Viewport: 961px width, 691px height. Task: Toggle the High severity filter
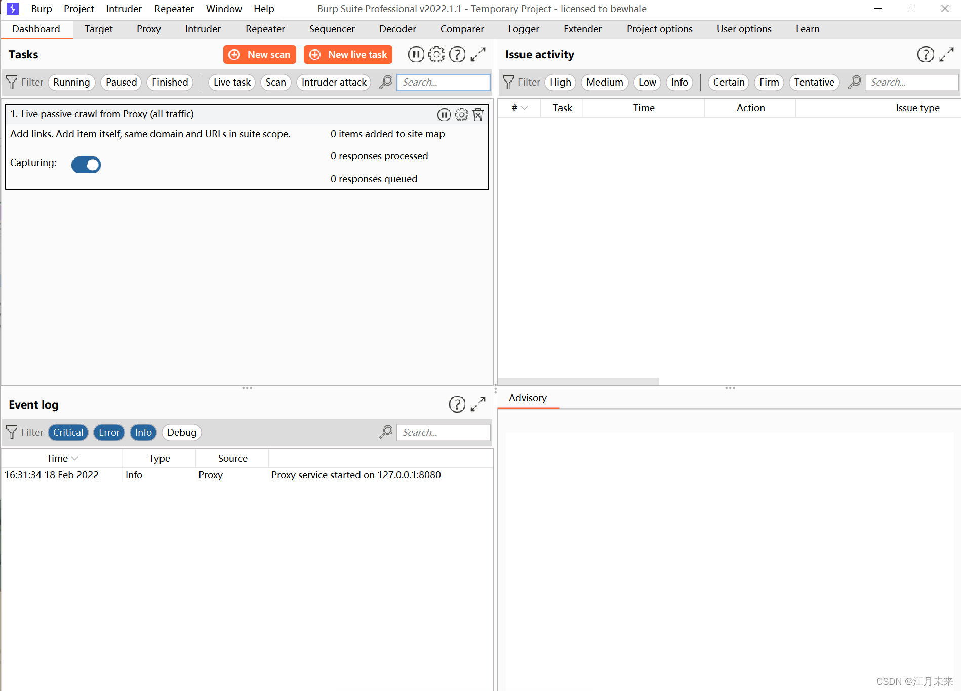[560, 82]
